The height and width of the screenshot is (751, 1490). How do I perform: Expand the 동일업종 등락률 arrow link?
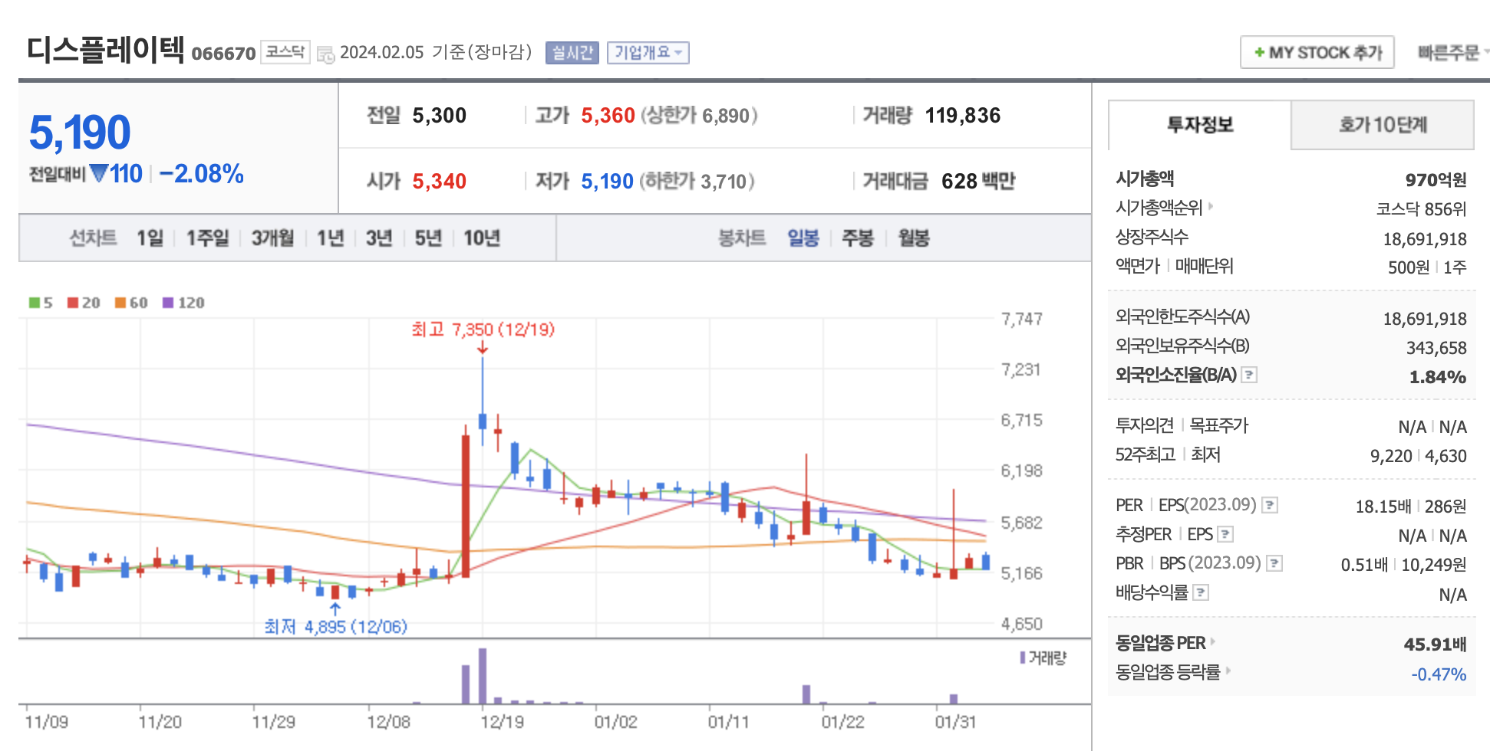[x=1228, y=671]
